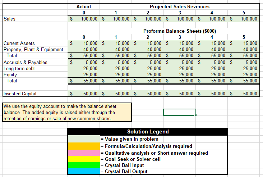Select the cyan Crystal Ball Output swatch

[84, 171]
